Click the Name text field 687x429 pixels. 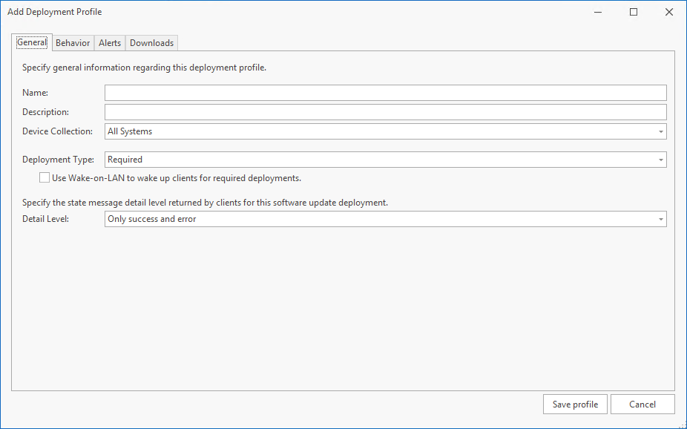tap(385, 93)
